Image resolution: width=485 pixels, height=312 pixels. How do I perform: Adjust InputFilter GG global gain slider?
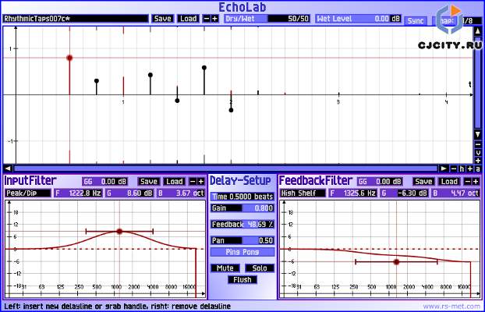(104, 182)
